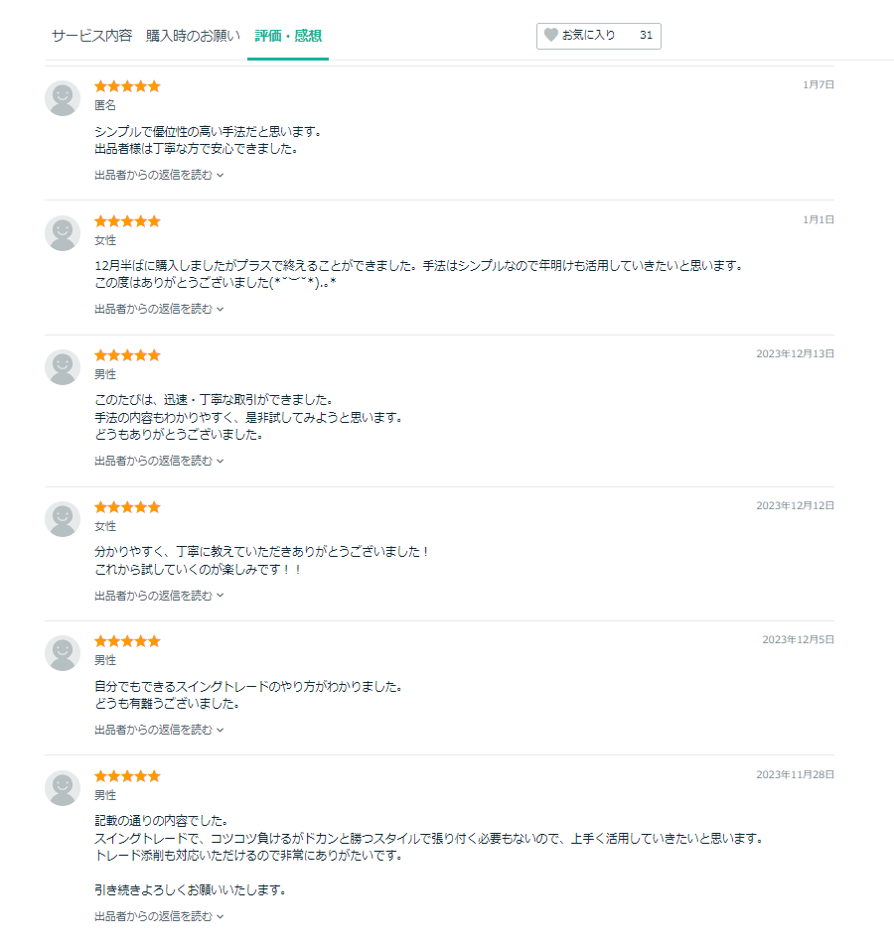Click the avatar of the 2023年12月12日 reviewer
The image size is (894, 947).
click(x=63, y=519)
